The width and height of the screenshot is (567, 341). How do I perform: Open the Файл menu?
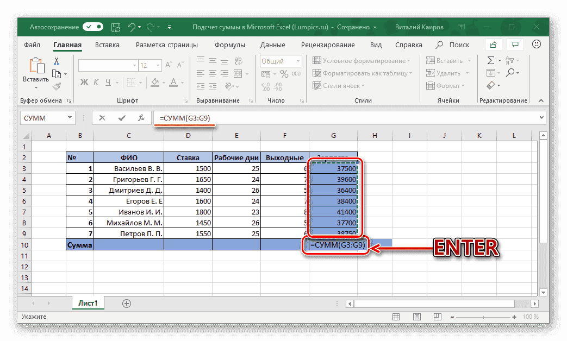pyautogui.click(x=32, y=45)
